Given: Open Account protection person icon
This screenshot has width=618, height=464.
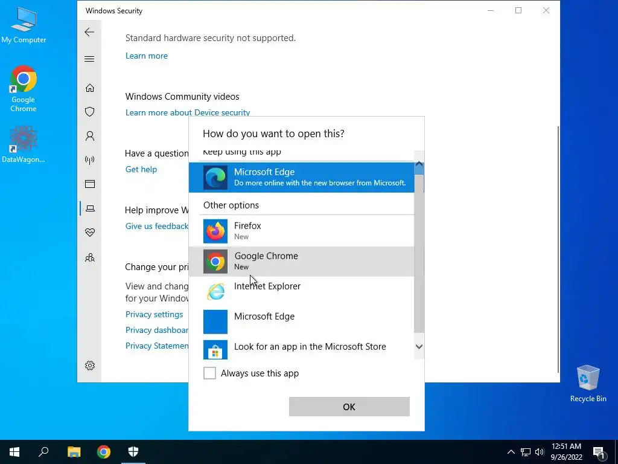Looking at the screenshot, I should click(90, 136).
